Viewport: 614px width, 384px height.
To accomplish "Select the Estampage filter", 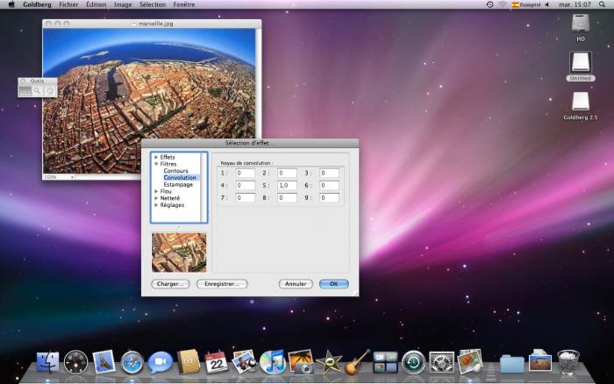I will pyautogui.click(x=178, y=184).
